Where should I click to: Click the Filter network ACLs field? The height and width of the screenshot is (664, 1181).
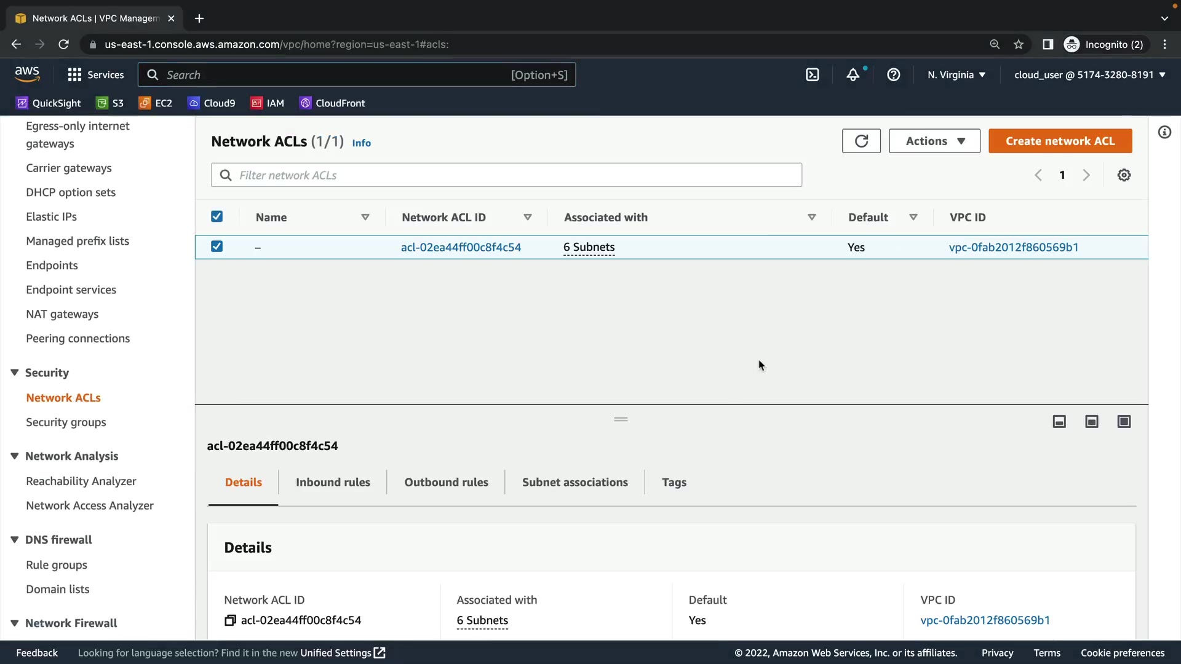pyautogui.click(x=506, y=175)
